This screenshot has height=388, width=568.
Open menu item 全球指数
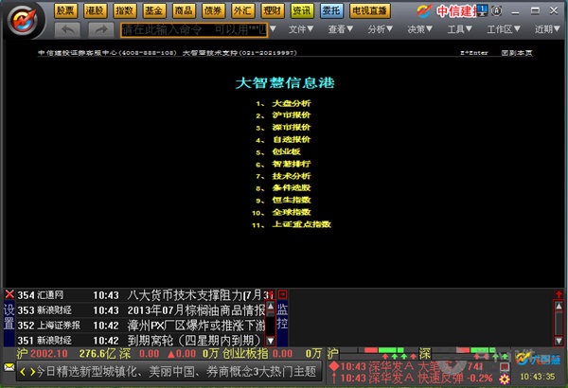pyautogui.click(x=292, y=212)
